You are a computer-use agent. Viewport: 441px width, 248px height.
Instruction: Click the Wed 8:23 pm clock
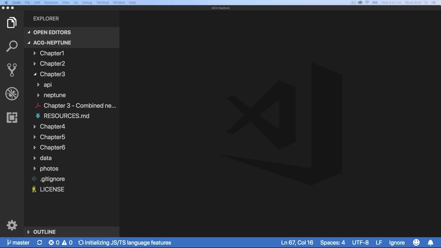[x=391, y=2]
